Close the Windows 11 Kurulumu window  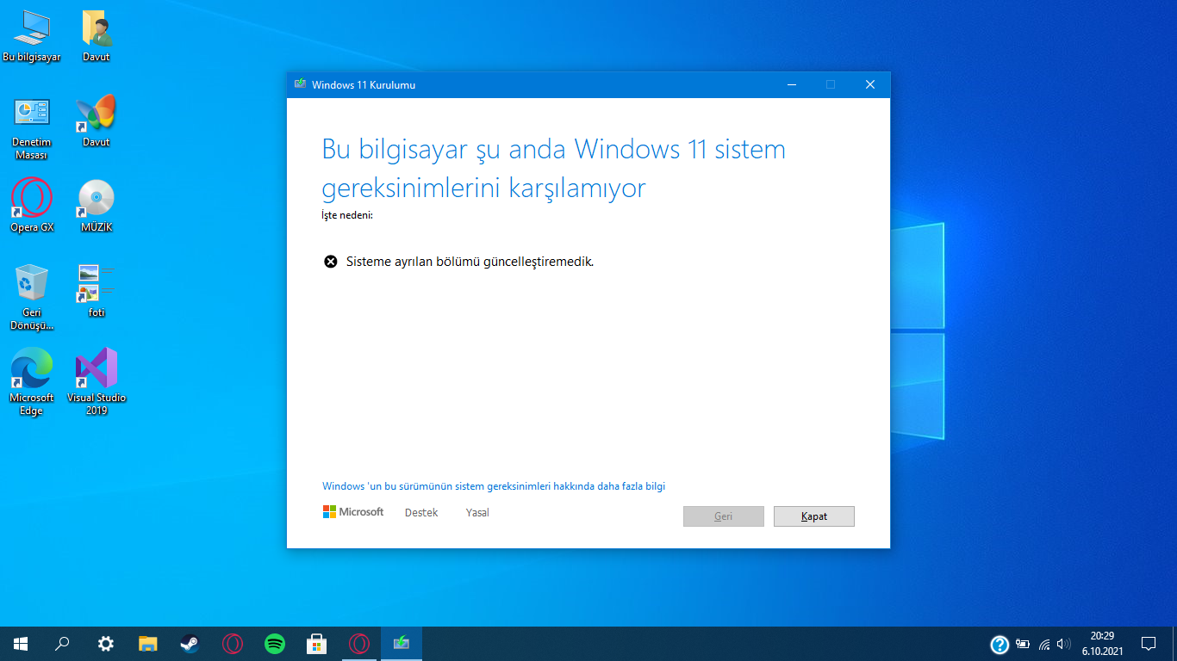pyautogui.click(x=870, y=84)
